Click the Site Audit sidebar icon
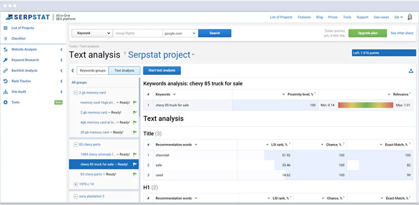 click(6, 92)
